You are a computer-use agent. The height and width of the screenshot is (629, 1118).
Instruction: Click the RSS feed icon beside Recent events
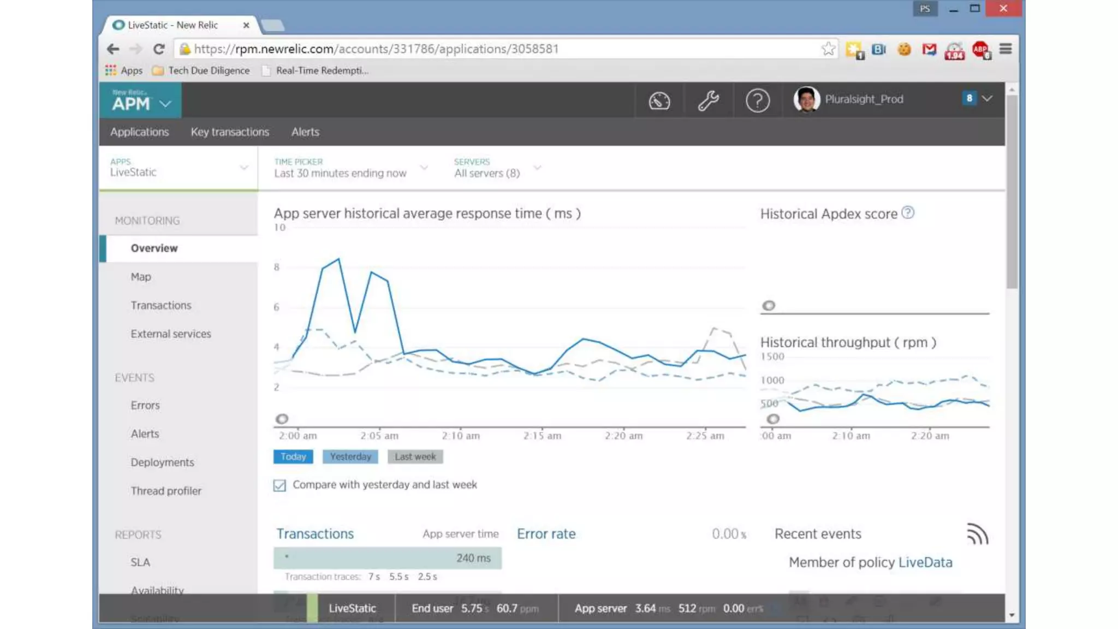pyautogui.click(x=977, y=534)
